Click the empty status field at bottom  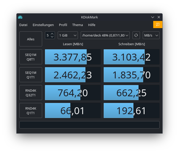(89, 125)
